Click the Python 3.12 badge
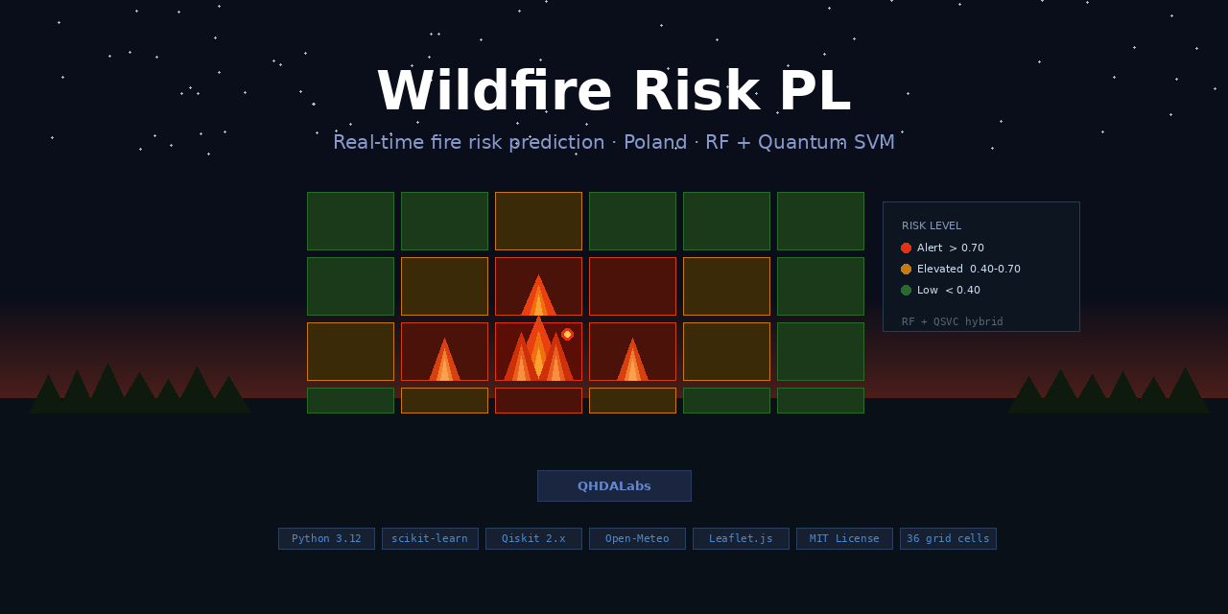The image size is (1228, 614). click(326, 538)
